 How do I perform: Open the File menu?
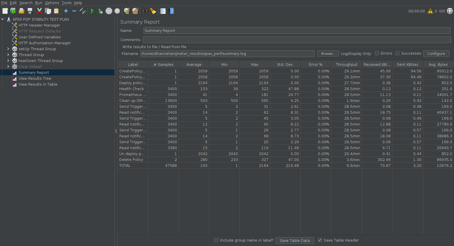click(4, 3)
